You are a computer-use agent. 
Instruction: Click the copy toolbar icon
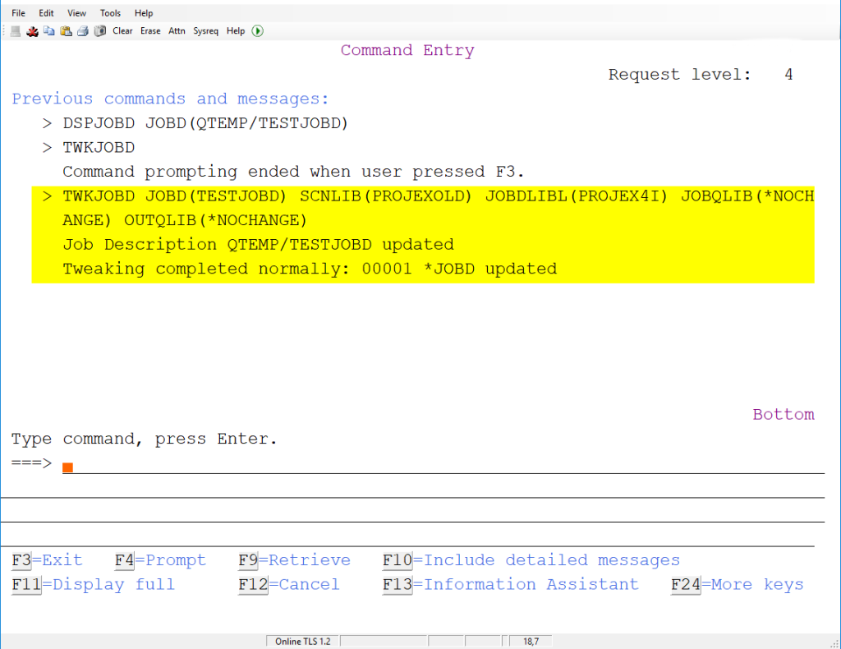48,31
